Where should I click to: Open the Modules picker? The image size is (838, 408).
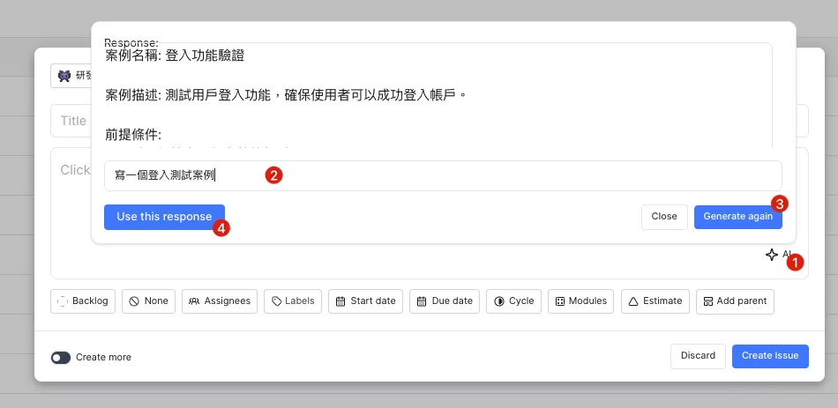coord(580,301)
